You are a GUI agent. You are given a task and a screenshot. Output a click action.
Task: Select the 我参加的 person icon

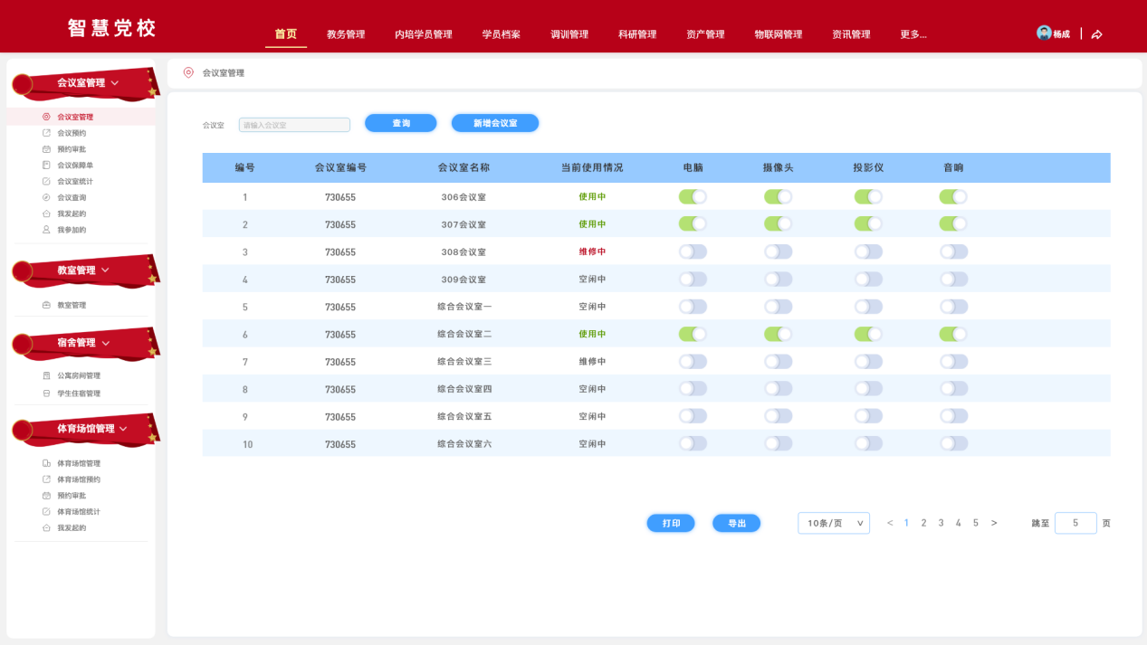[x=46, y=230]
